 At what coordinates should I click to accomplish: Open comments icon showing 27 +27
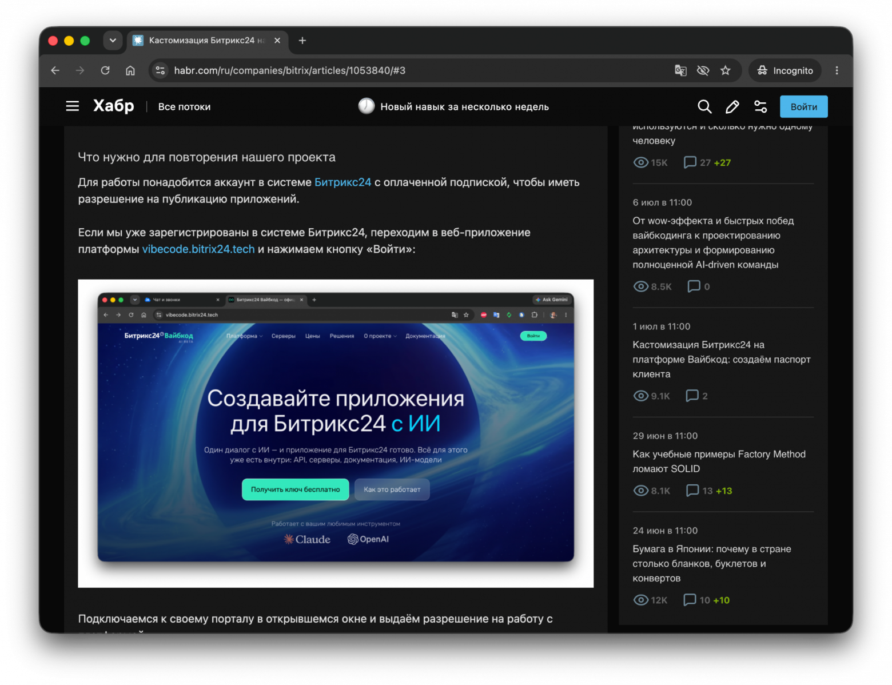[x=690, y=162]
